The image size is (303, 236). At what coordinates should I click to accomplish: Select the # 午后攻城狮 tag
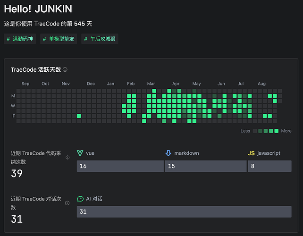tap(100, 39)
